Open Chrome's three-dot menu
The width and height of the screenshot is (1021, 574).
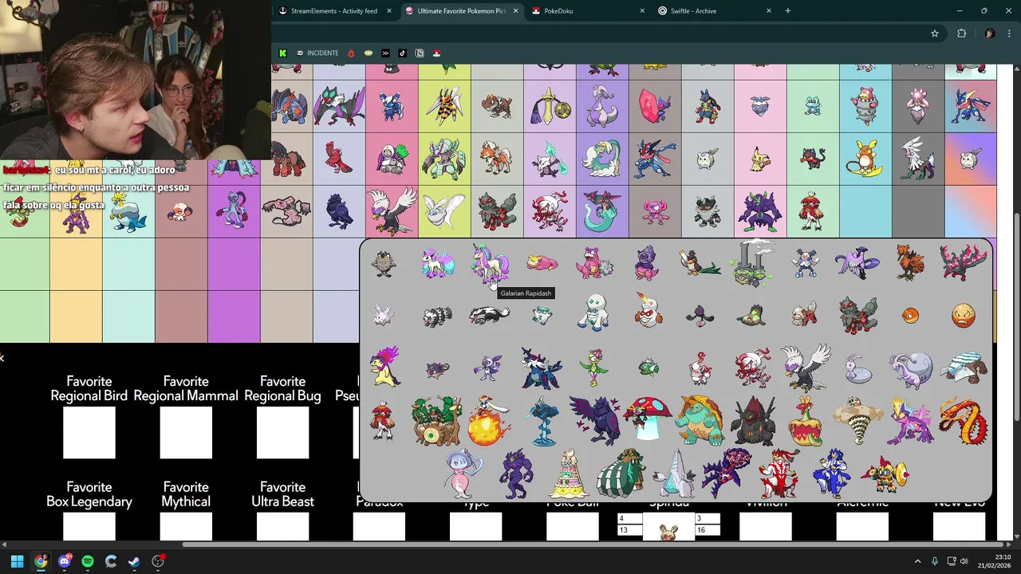(x=1008, y=33)
